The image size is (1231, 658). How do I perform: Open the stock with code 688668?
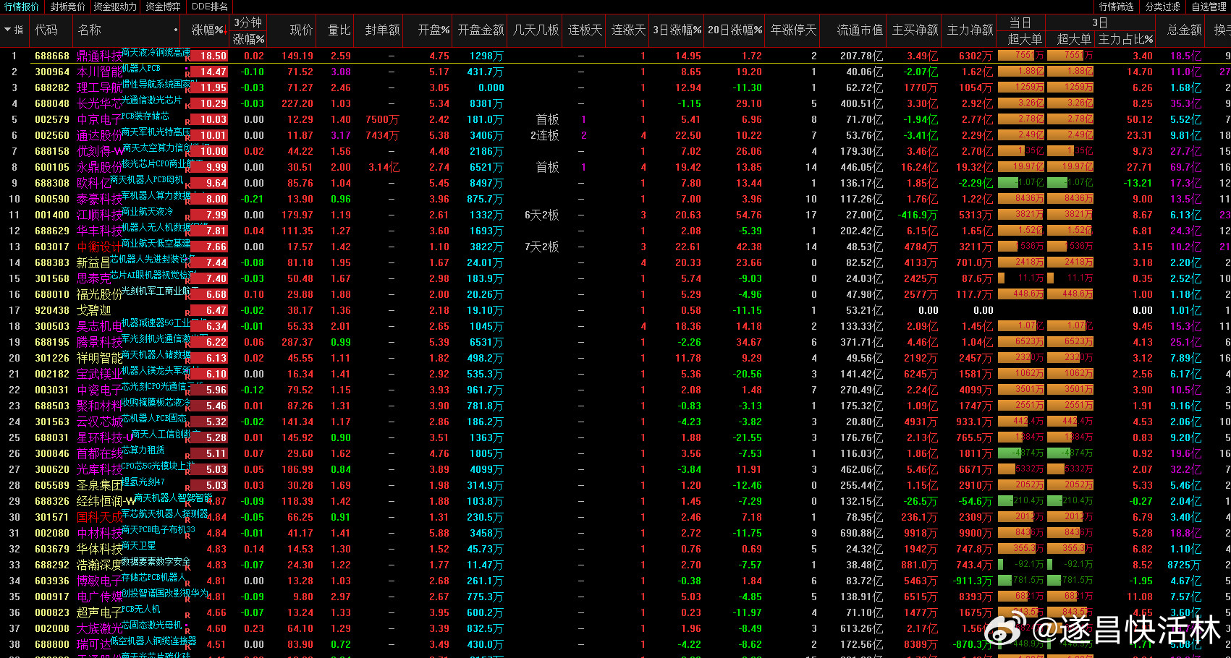pos(52,56)
